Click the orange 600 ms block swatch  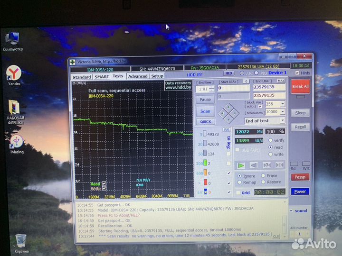pyautogui.click(x=205, y=173)
